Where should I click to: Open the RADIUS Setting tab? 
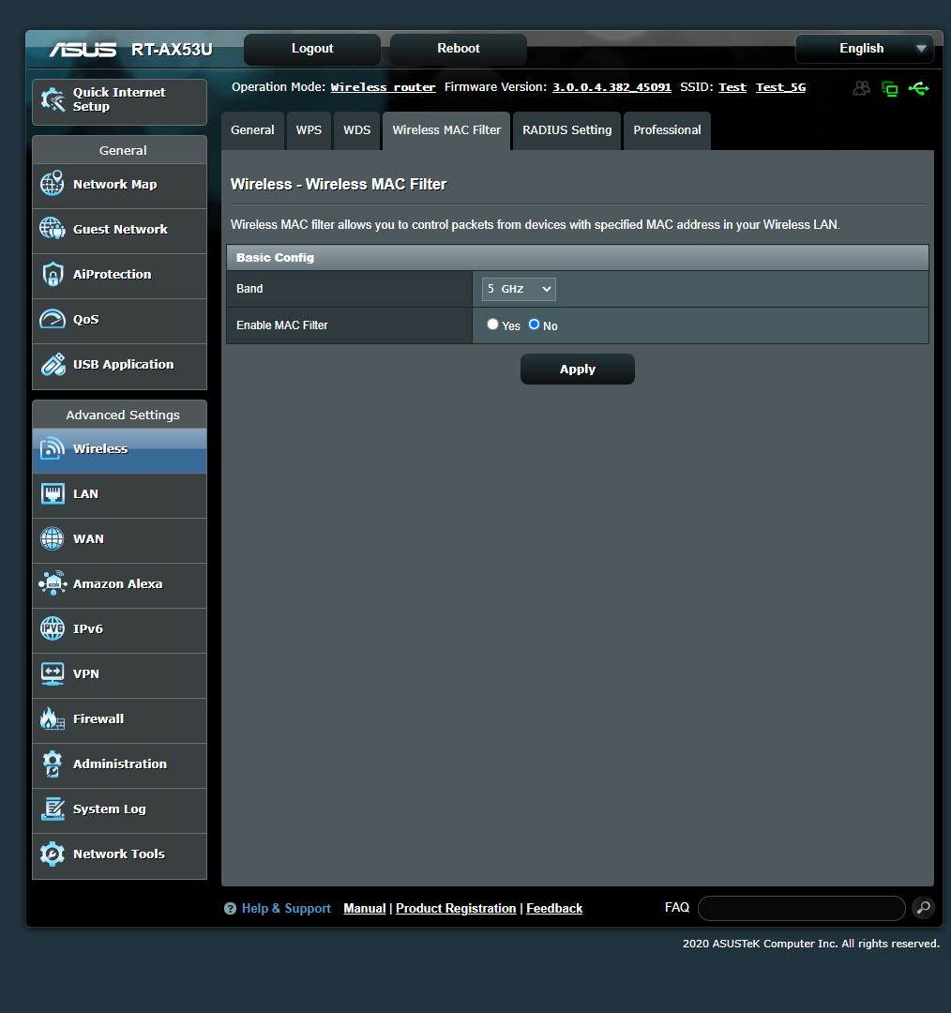(566, 130)
